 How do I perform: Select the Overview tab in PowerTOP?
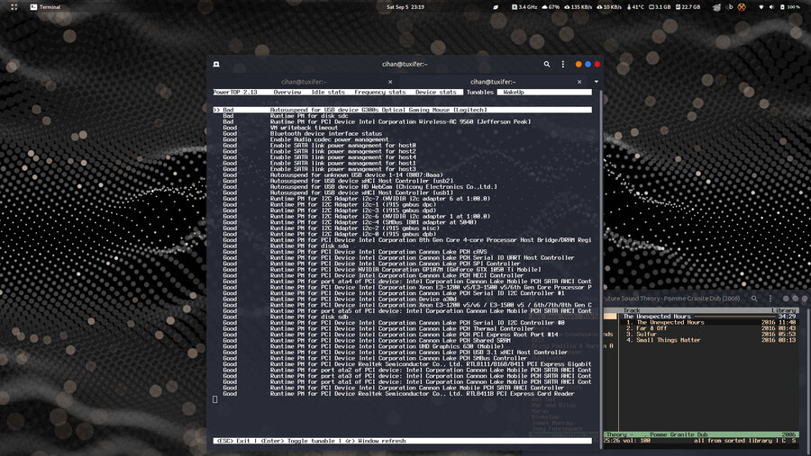pyautogui.click(x=287, y=92)
